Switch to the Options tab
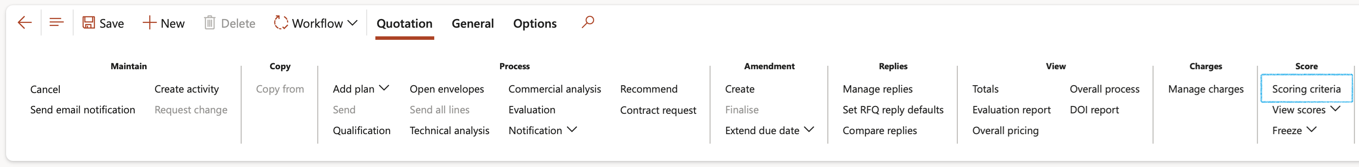The width and height of the screenshot is (1359, 167). click(534, 23)
